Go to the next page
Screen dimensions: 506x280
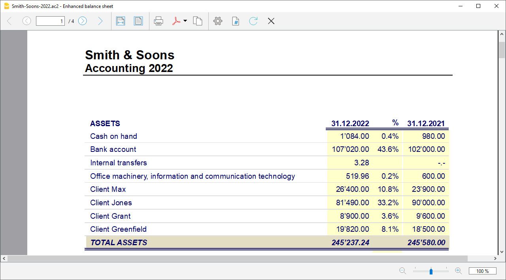[82, 21]
